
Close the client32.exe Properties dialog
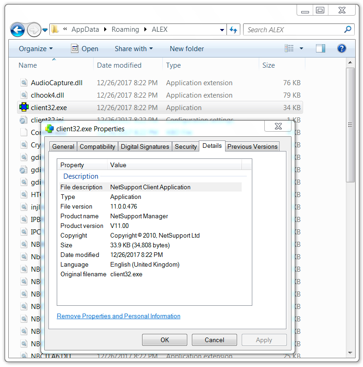pyautogui.click(x=278, y=126)
